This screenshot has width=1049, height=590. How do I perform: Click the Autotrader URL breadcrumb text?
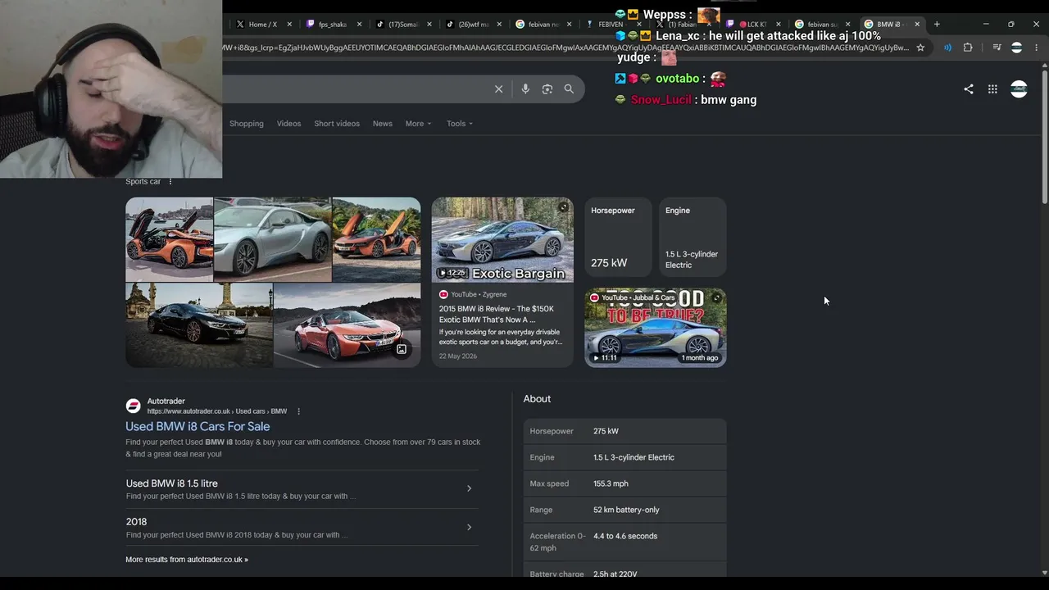(217, 411)
